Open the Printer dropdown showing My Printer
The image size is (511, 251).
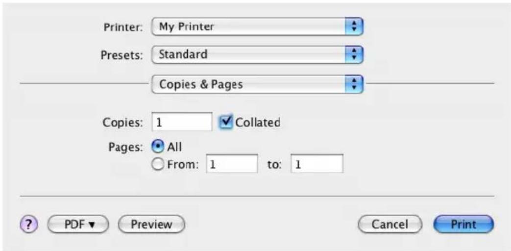tap(257, 27)
